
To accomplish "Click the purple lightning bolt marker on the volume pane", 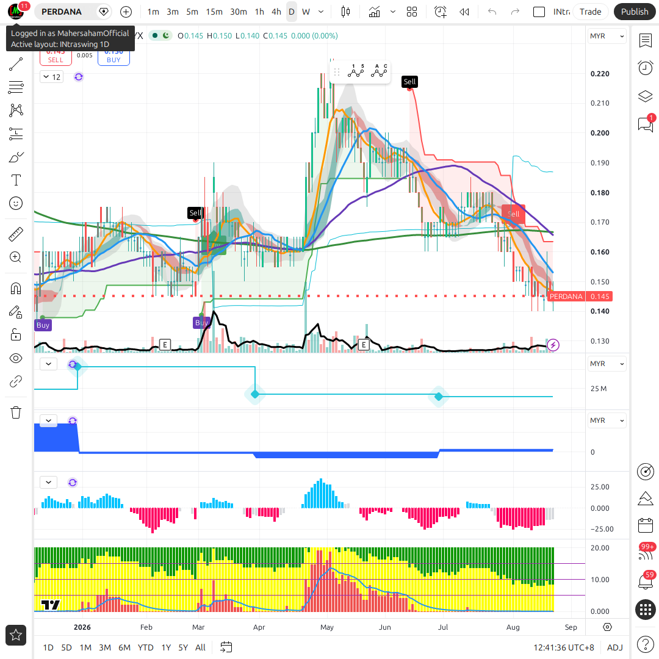I will [553, 345].
